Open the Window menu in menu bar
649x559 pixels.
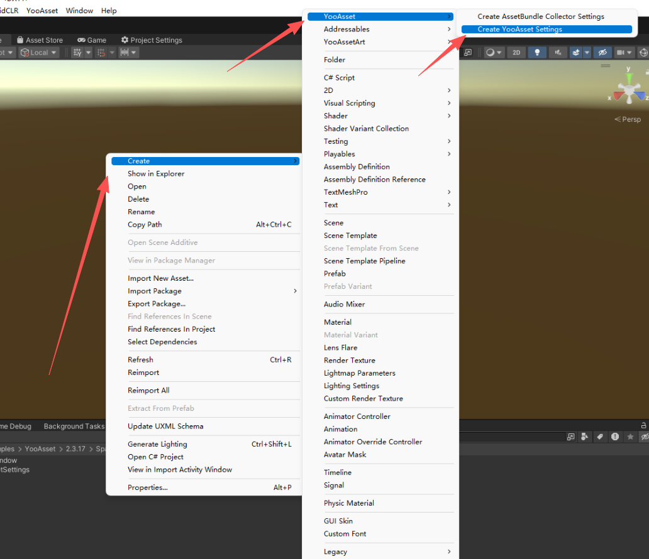[x=79, y=11]
